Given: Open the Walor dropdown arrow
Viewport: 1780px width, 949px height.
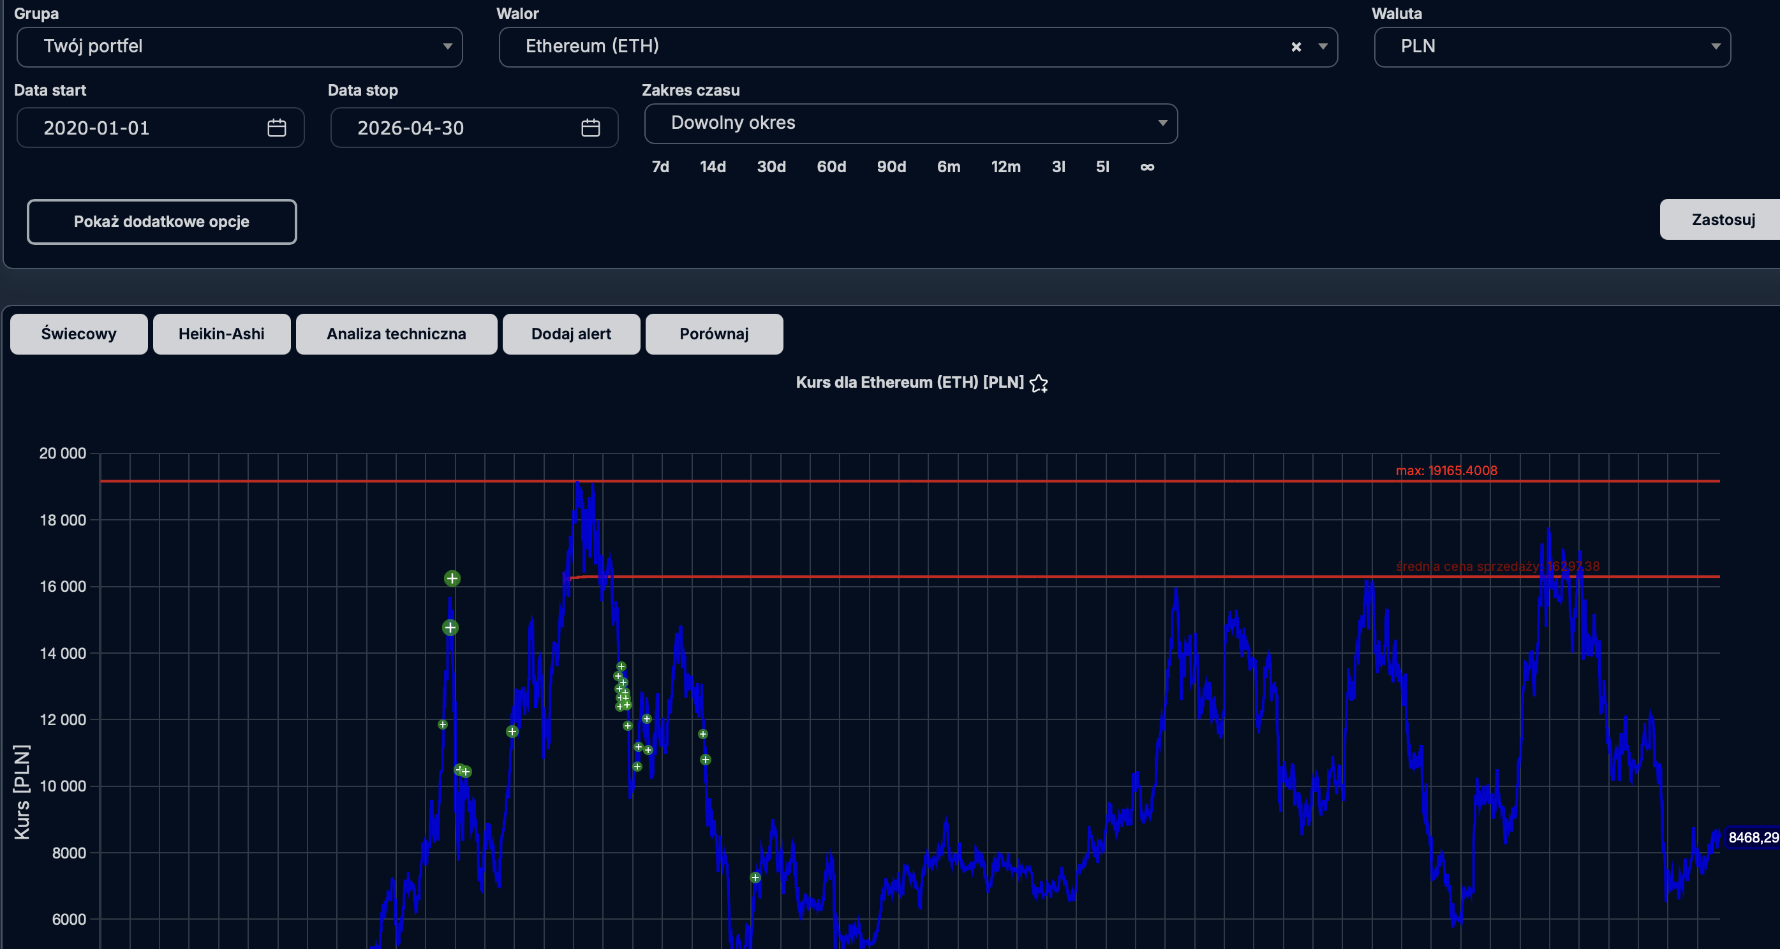Looking at the screenshot, I should 1323,47.
